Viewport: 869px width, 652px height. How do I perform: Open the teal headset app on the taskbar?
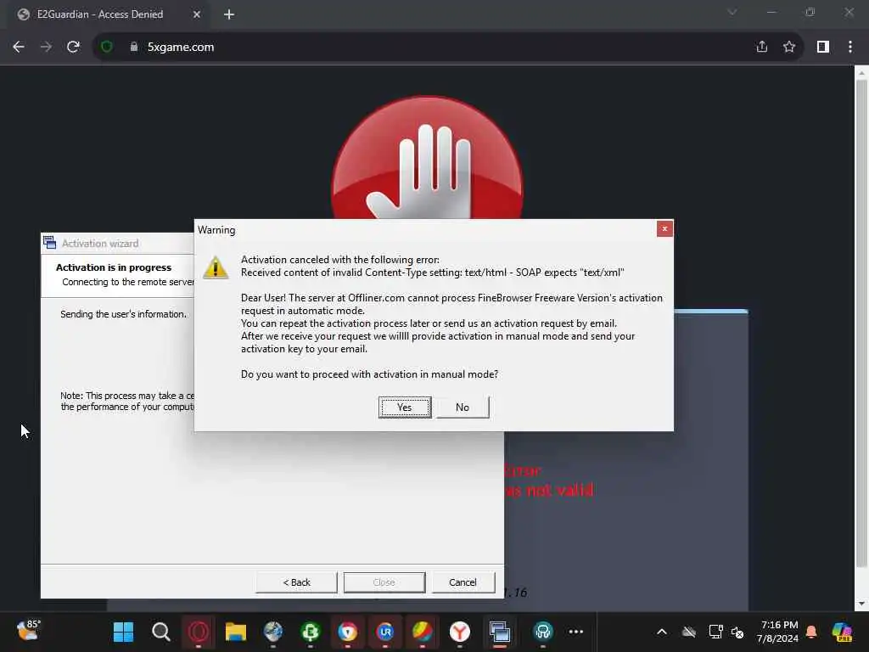click(542, 632)
